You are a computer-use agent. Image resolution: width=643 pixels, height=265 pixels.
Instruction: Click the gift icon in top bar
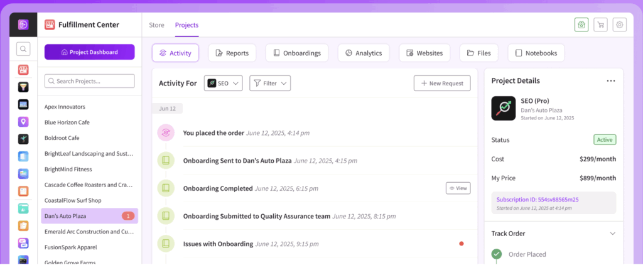tap(581, 24)
